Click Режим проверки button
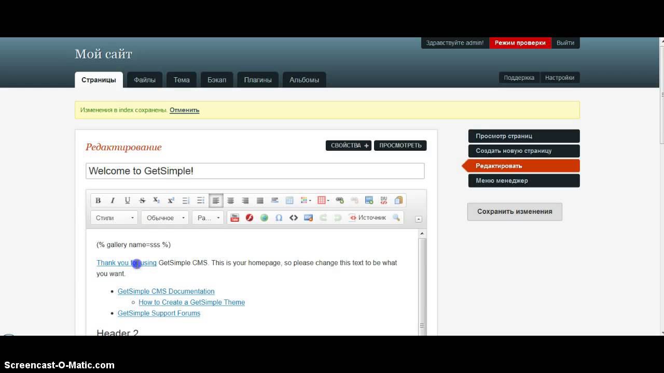Image resolution: width=664 pixels, height=373 pixels. (520, 43)
